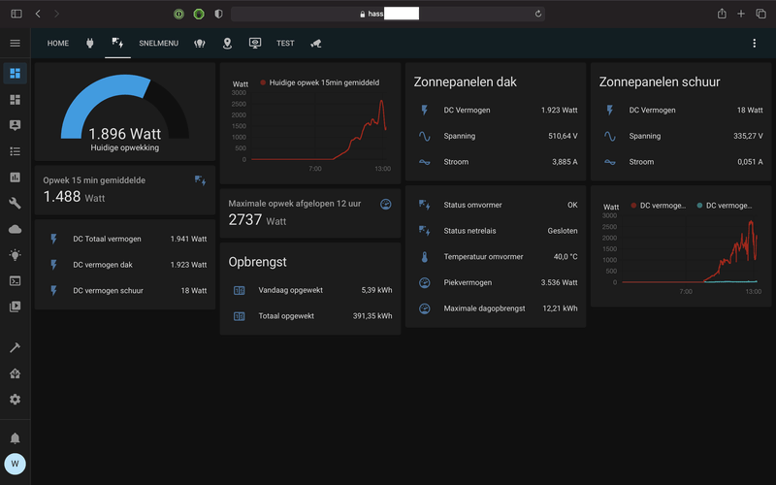Open new Safari tab with plus
This screenshot has width=776, height=485.
coord(741,14)
